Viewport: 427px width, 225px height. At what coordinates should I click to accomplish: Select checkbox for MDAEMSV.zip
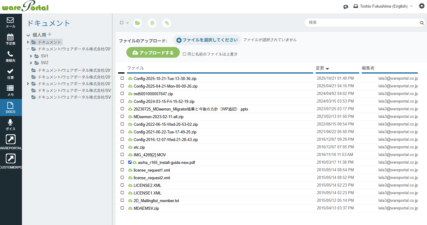pyautogui.click(x=122, y=208)
